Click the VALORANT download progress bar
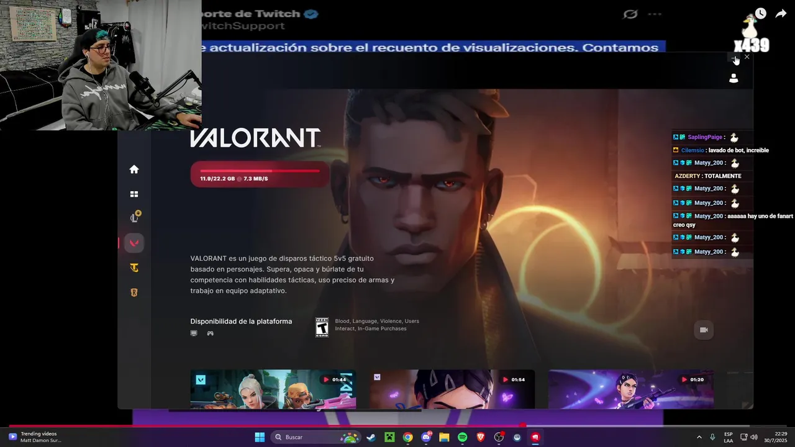Image resolution: width=795 pixels, height=447 pixels. tap(260, 174)
